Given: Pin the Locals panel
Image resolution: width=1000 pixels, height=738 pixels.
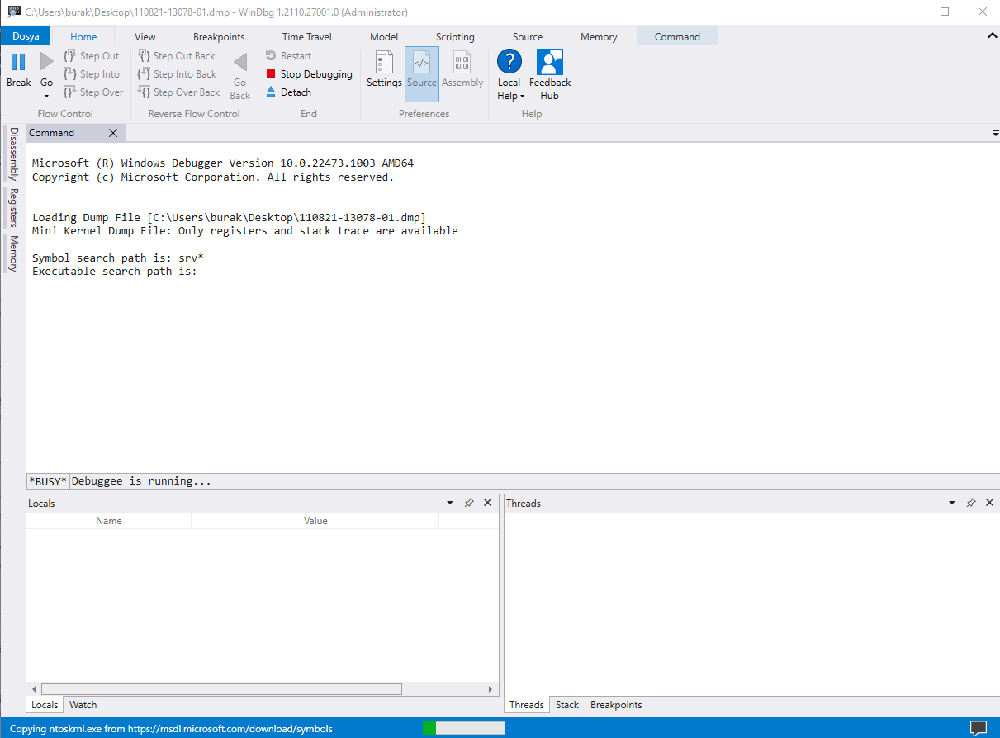Looking at the screenshot, I should pos(469,502).
